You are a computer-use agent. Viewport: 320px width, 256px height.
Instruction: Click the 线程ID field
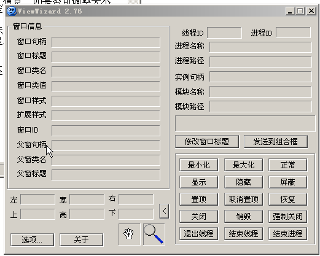pos(224,33)
